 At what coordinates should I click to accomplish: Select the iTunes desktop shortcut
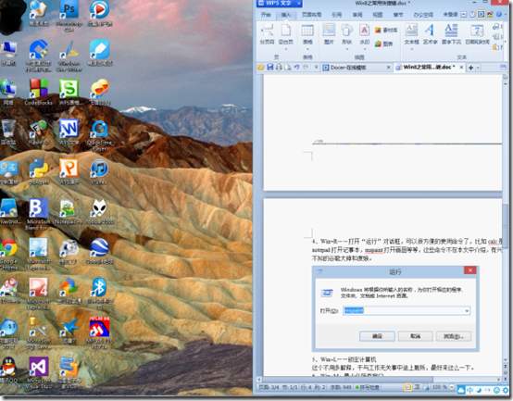99,171
